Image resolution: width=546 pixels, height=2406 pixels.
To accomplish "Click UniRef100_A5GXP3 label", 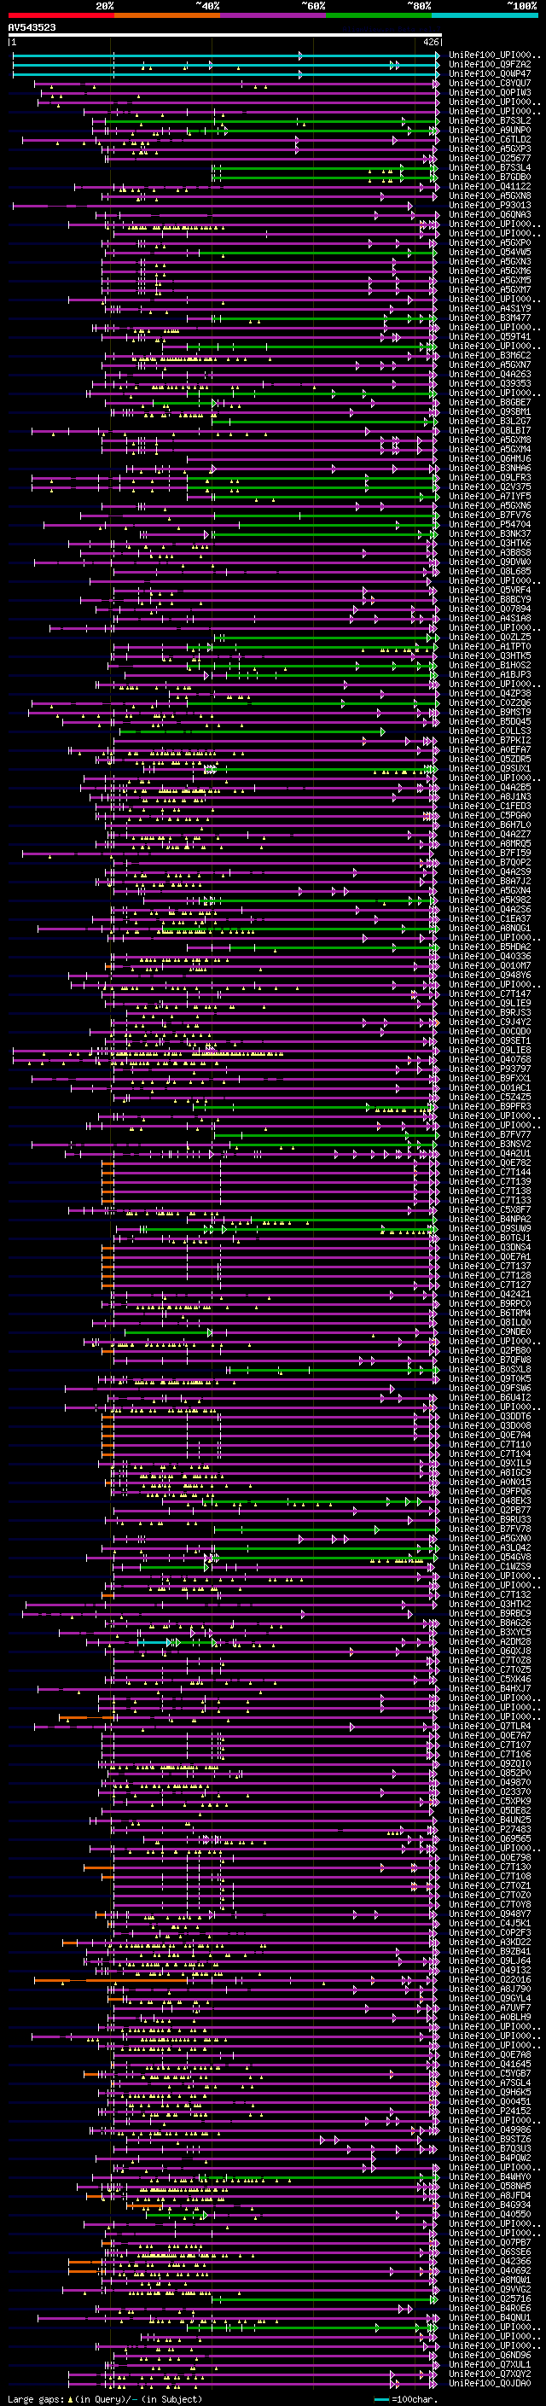I will coord(490,149).
